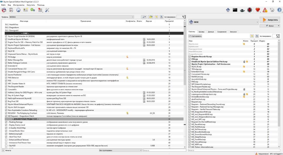Click the black console shortcut icon
Viewport: 283px width, 155px height.
tap(235, 10)
